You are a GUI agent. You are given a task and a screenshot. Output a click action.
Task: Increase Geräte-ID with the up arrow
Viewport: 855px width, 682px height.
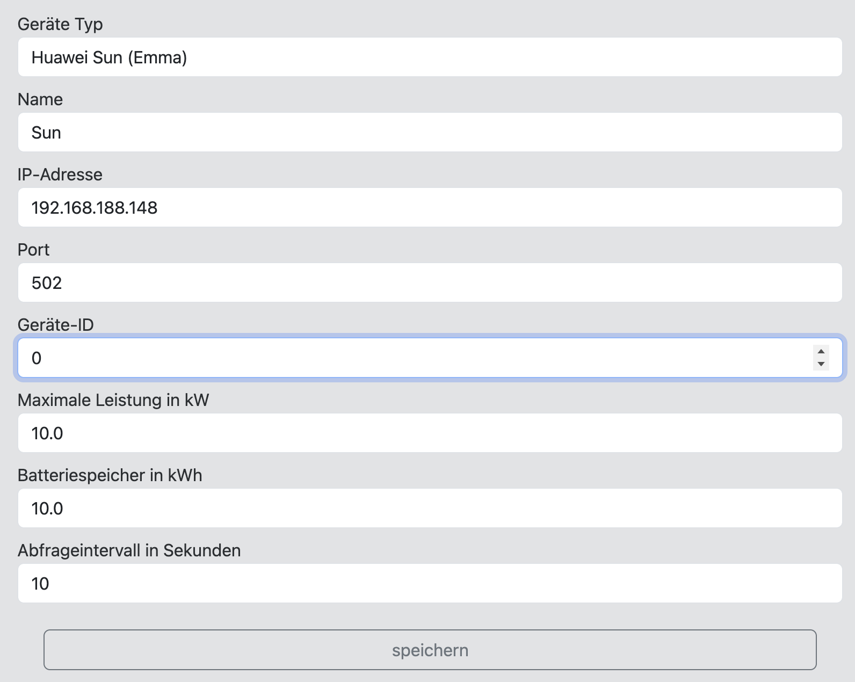pos(821,352)
